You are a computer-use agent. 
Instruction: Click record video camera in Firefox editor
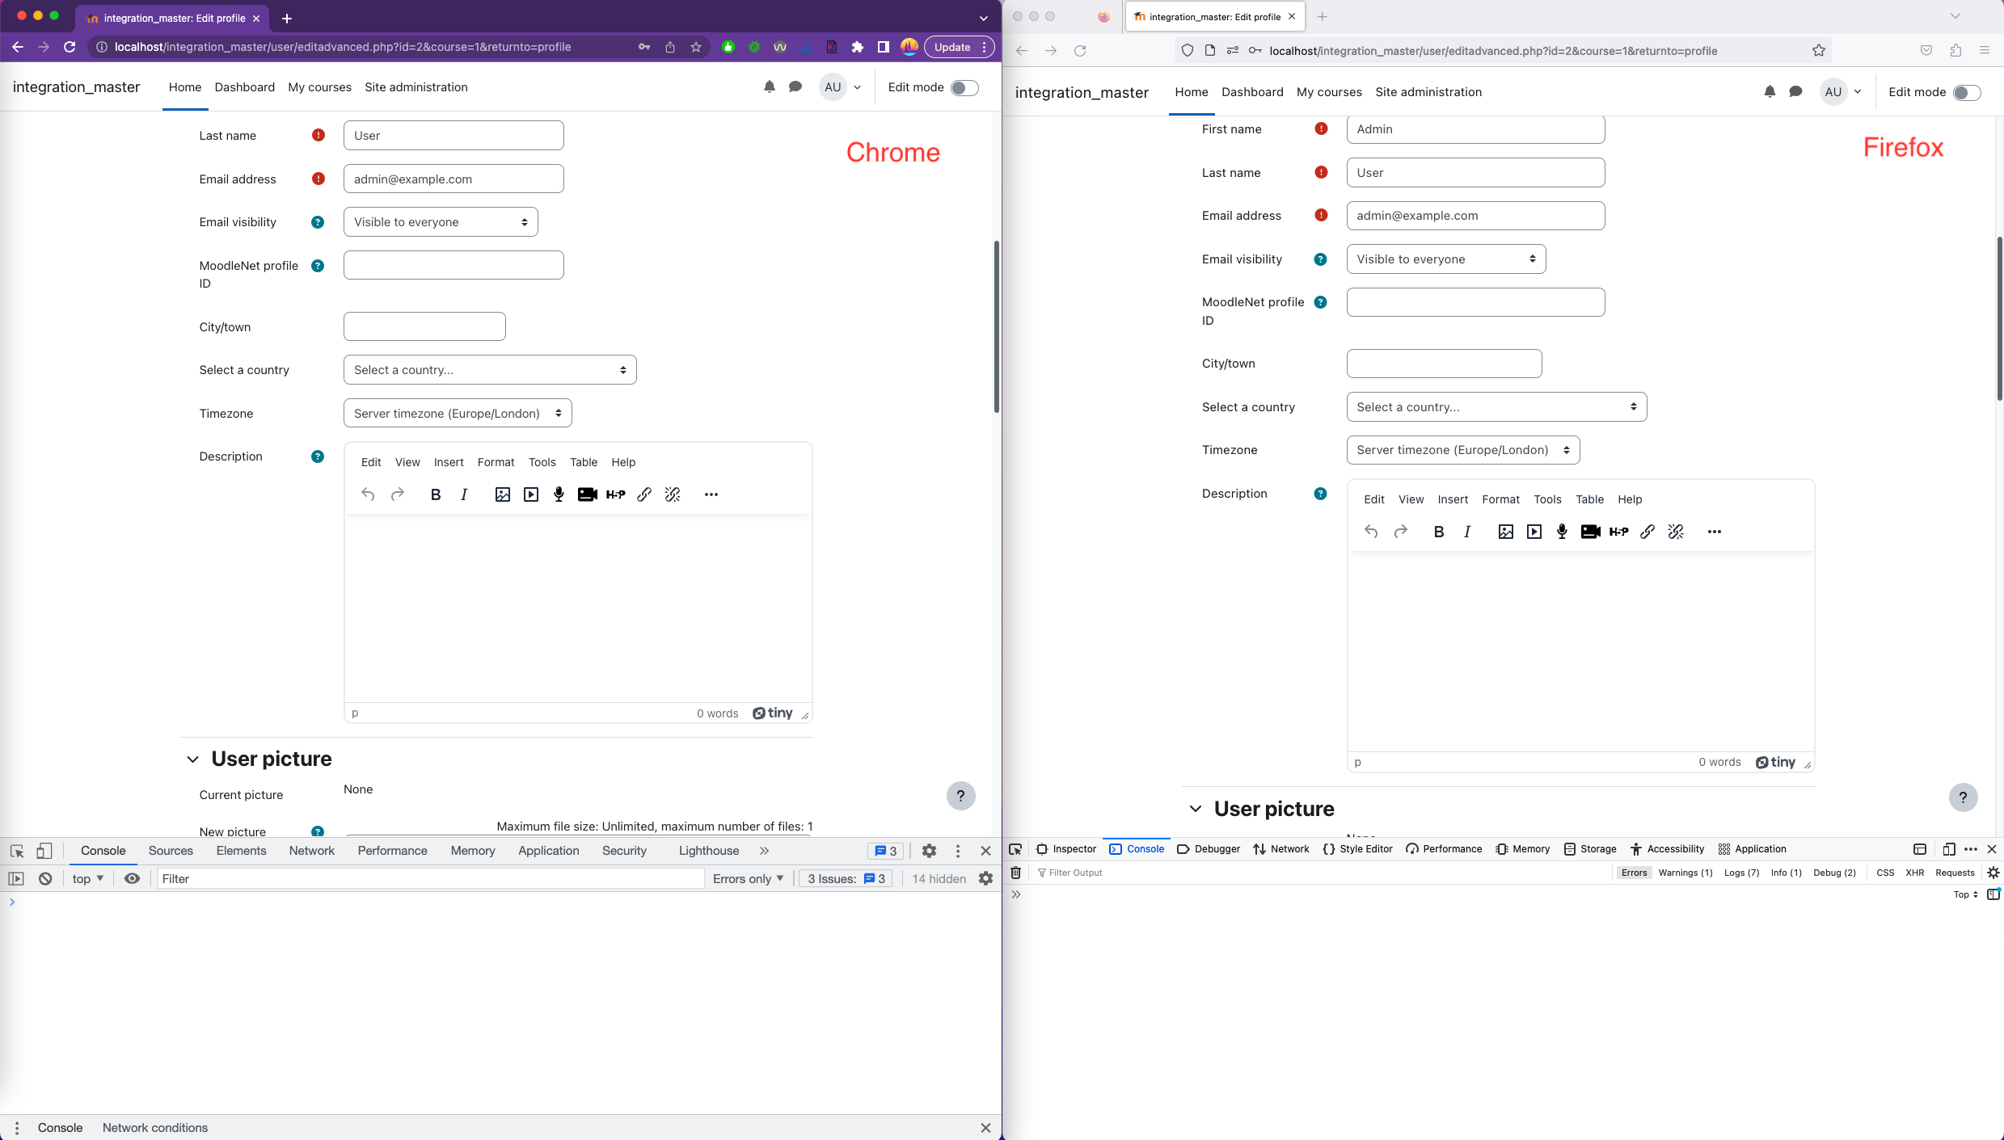pos(1590,532)
